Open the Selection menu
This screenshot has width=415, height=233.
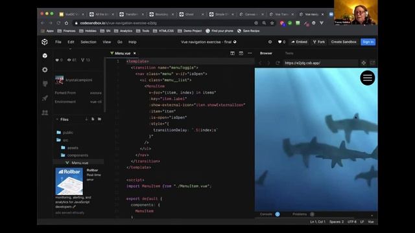88,42
